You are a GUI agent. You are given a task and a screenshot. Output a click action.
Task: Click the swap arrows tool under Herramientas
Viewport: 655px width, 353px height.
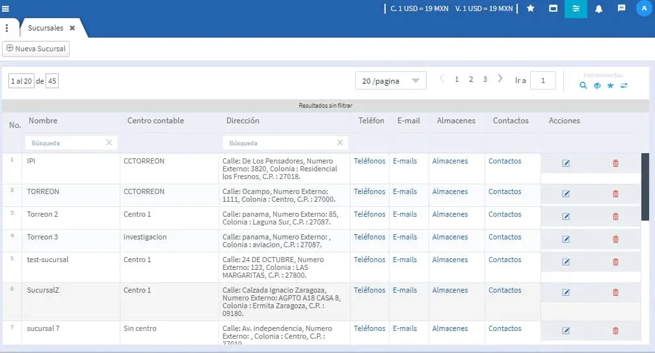(624, 85)
